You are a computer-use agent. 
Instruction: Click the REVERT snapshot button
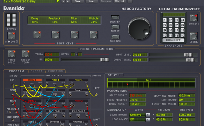tap(173, 40)
